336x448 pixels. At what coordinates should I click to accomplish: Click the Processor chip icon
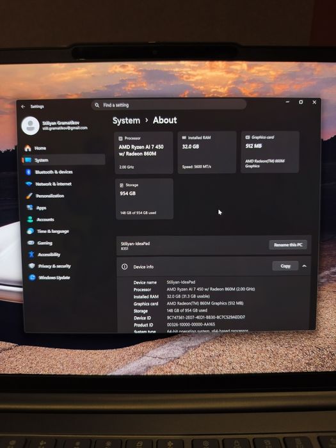(x=120, y=138)
